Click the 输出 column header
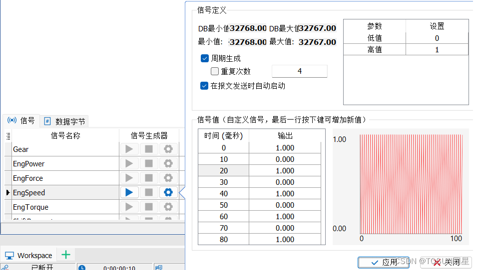The height and width of the screenshot is (270, 477). pyautogui.click(x=285, y=135)
